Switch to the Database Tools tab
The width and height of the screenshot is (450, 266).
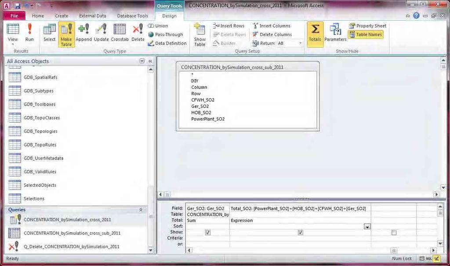(x=132, y=16)
